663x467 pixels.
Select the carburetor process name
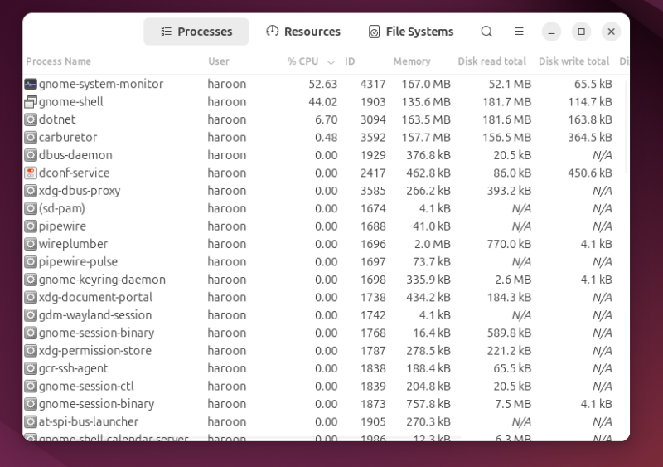68,137
